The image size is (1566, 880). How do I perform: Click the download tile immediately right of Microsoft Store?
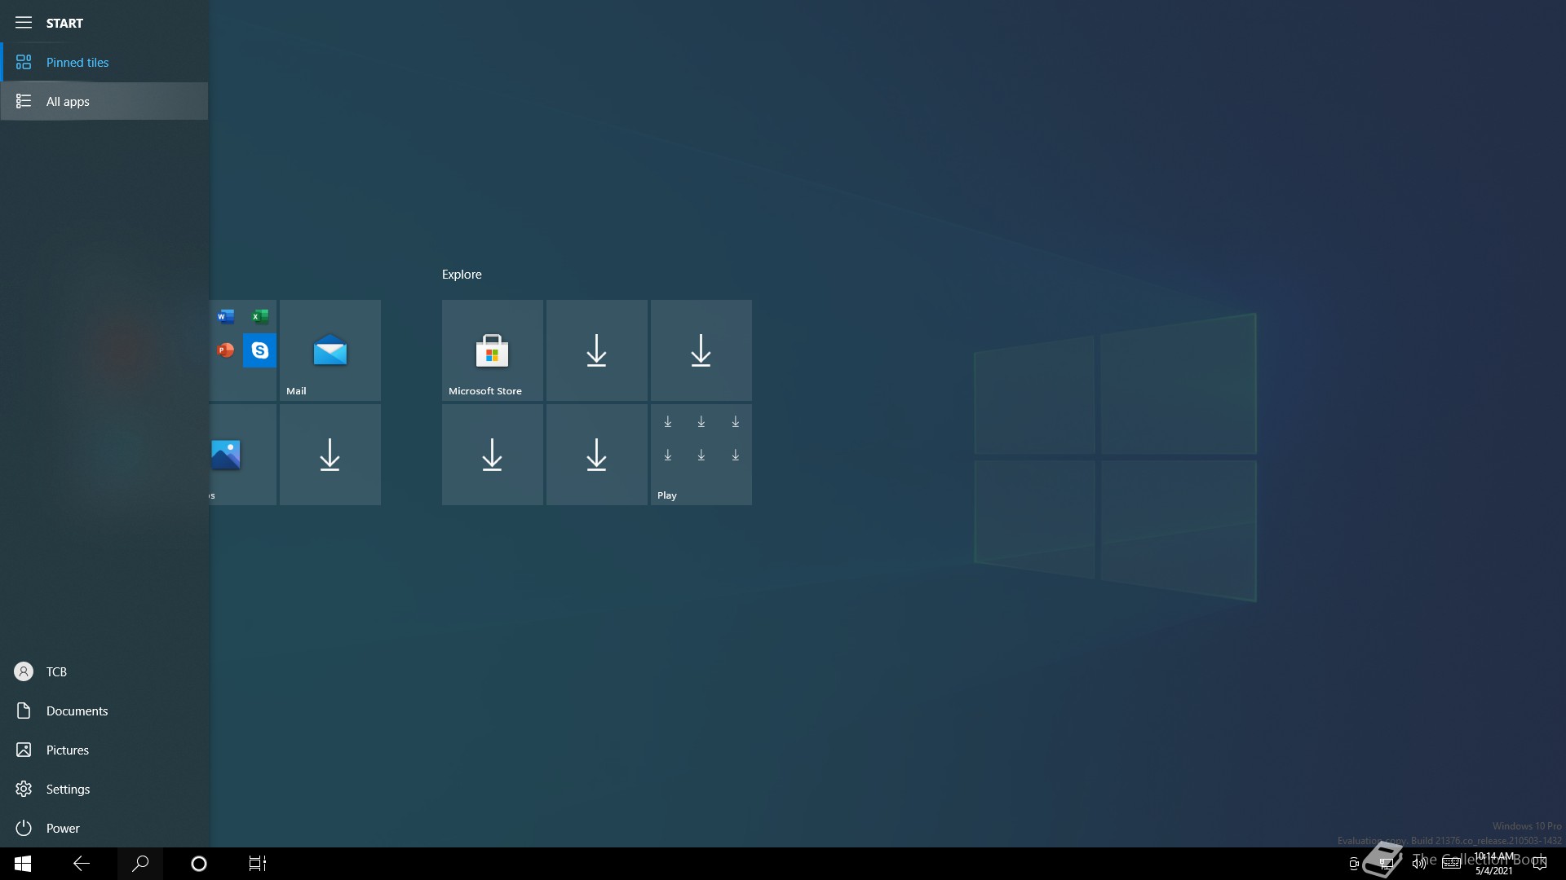597,350
